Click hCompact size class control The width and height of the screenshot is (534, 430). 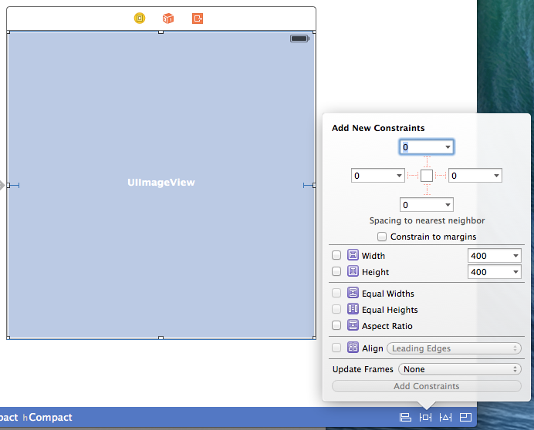point(47,417)
